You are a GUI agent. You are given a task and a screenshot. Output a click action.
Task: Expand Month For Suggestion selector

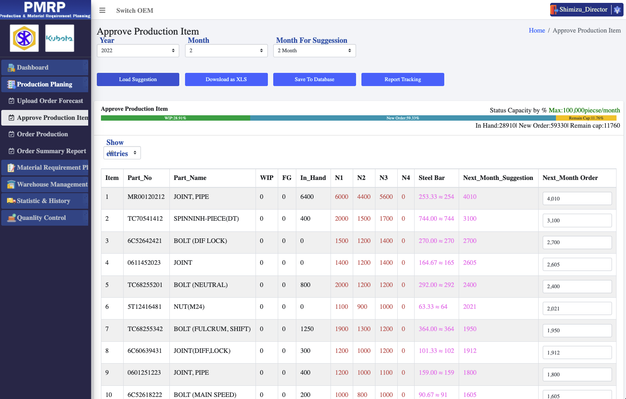pyautogui.click(x=314, y=51)
